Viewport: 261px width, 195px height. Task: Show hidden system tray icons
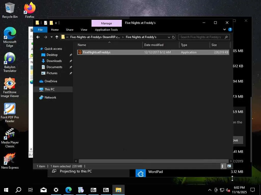(x=210, y=190)
